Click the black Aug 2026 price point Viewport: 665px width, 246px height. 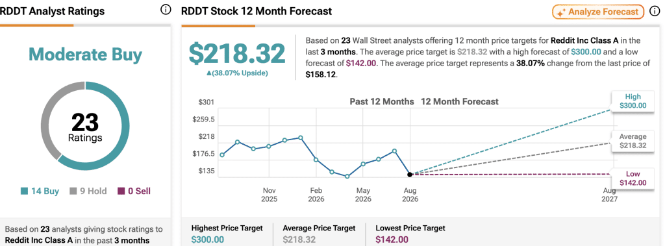[410, 175]
